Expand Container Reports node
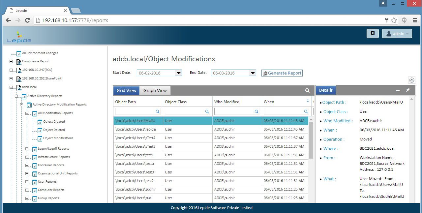The image size is (422, 213). 27,165
